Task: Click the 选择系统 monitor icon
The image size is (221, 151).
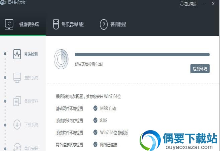Action: point(17,78)
